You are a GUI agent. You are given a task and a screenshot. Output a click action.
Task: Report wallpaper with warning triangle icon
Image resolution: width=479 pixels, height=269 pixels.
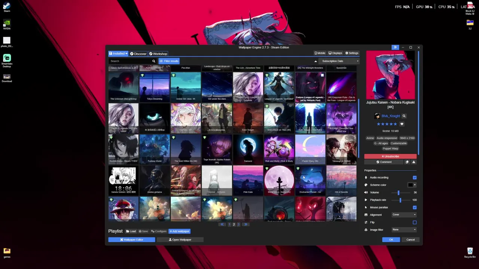pos(414,162)
